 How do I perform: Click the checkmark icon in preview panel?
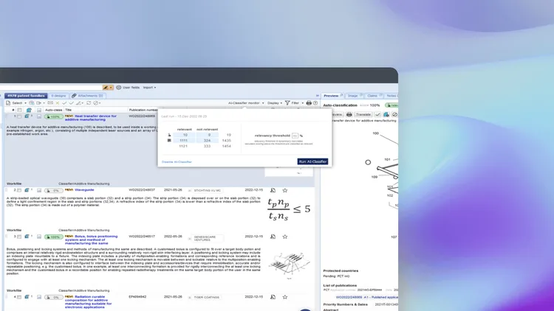[x=377, y=114]
